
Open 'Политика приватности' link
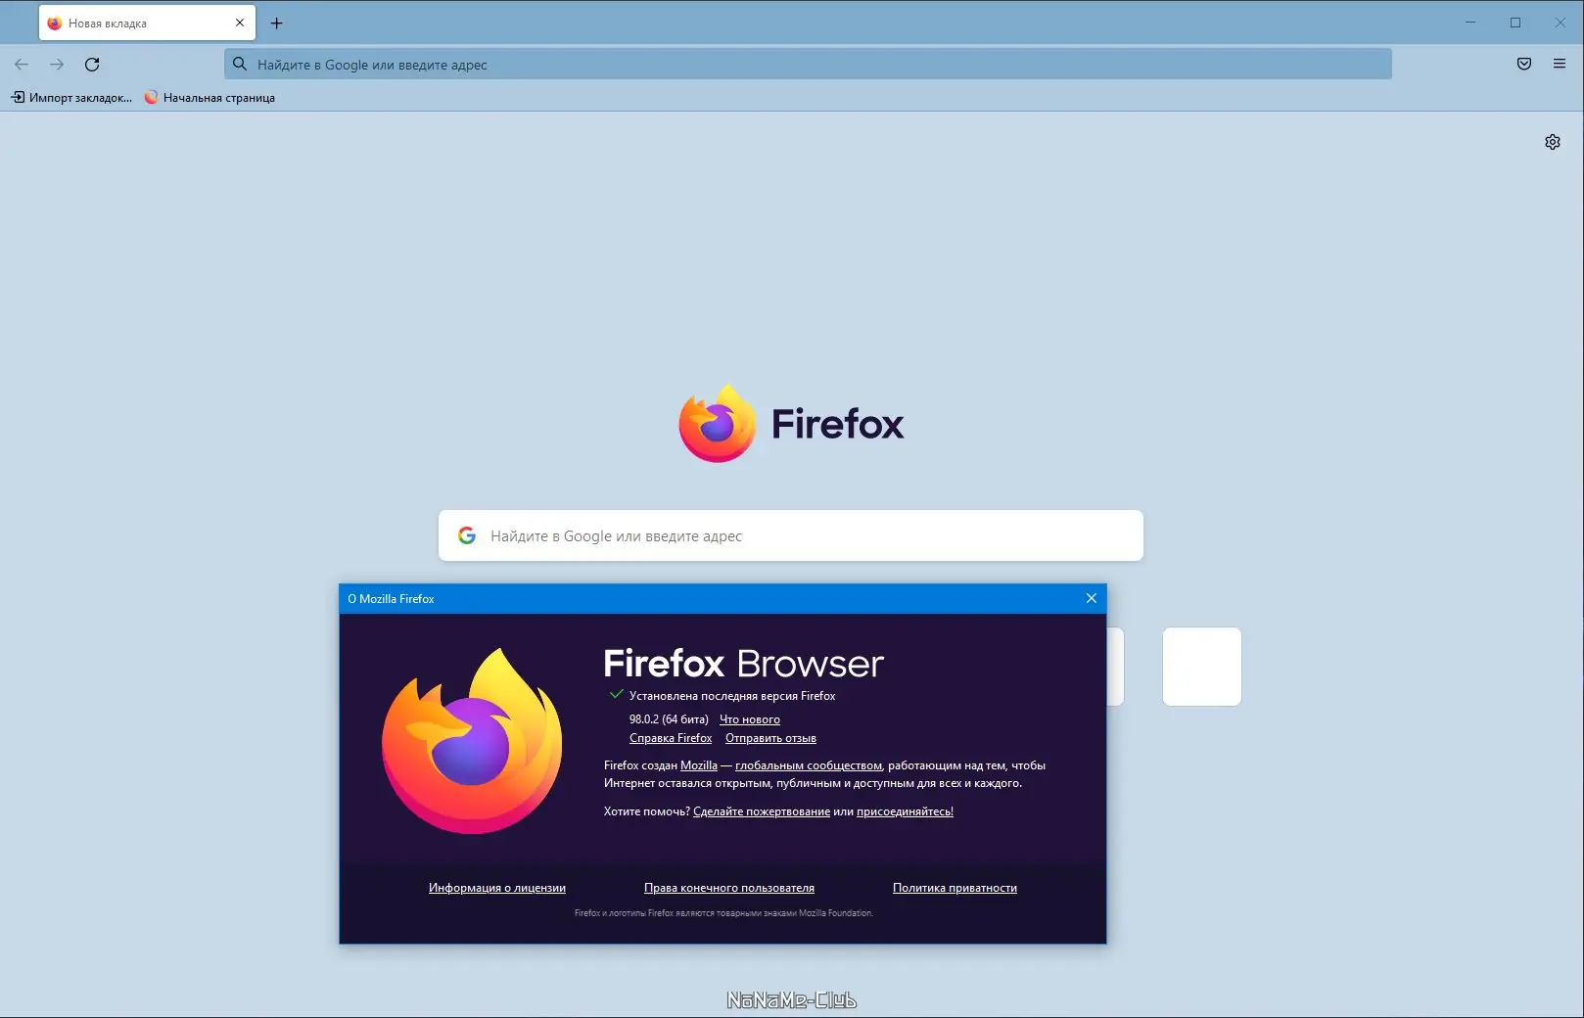[955, 888]
